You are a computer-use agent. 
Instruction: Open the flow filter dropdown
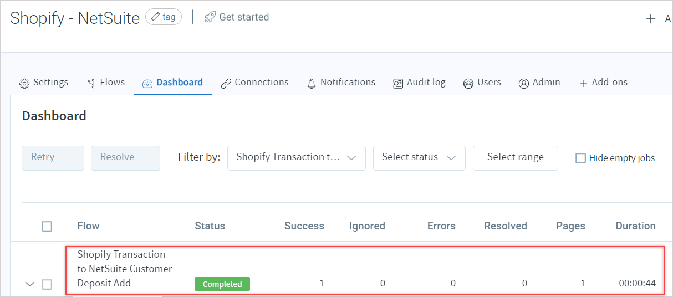pyautogui.click(x=297, y=158)
